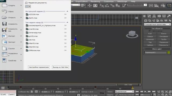Pin girl01.max to the list
The image size is (172, 96).
pyautogui.click(x=66, y=36)
